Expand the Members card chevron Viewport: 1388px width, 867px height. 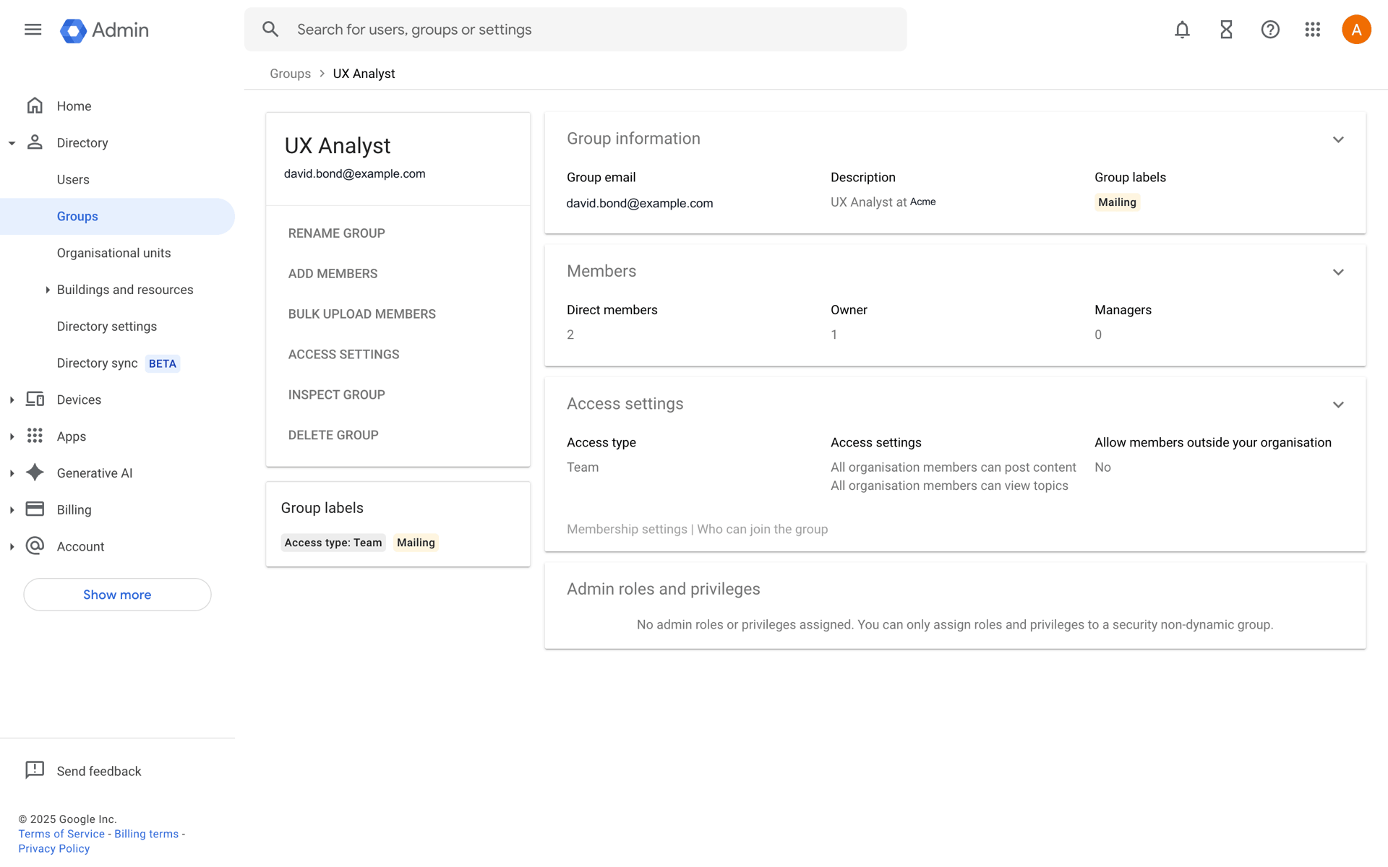(1338, 272)
